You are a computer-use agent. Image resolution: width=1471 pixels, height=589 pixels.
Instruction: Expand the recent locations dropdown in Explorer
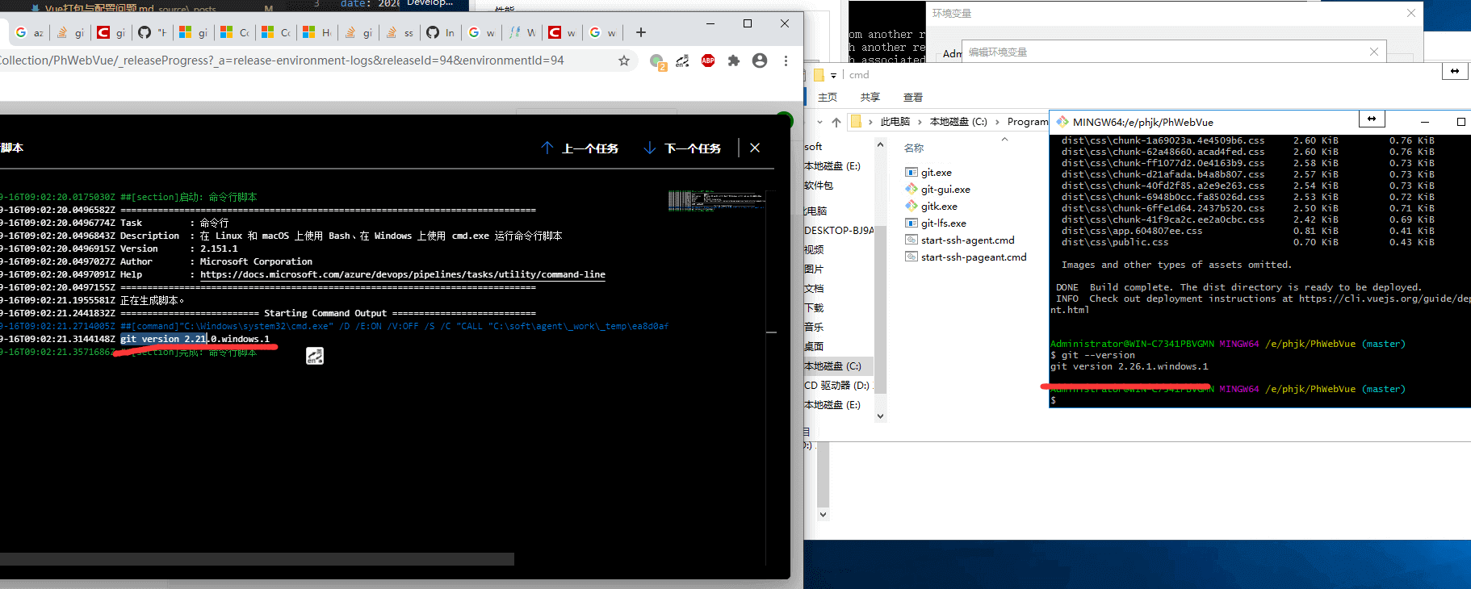tap(820, 122)
